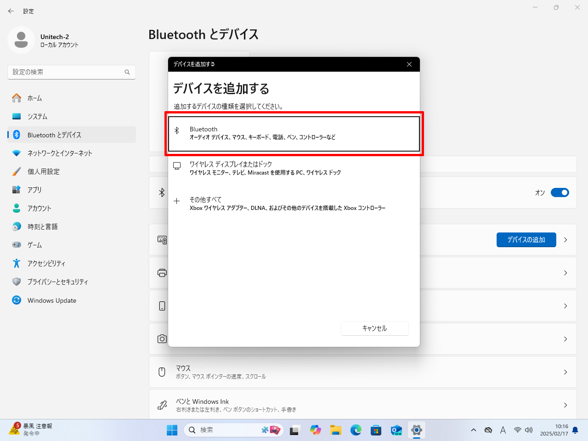588x441 pixels.
Task: Click the search magnifier icon in settings
Action: [x=127, y=72]
